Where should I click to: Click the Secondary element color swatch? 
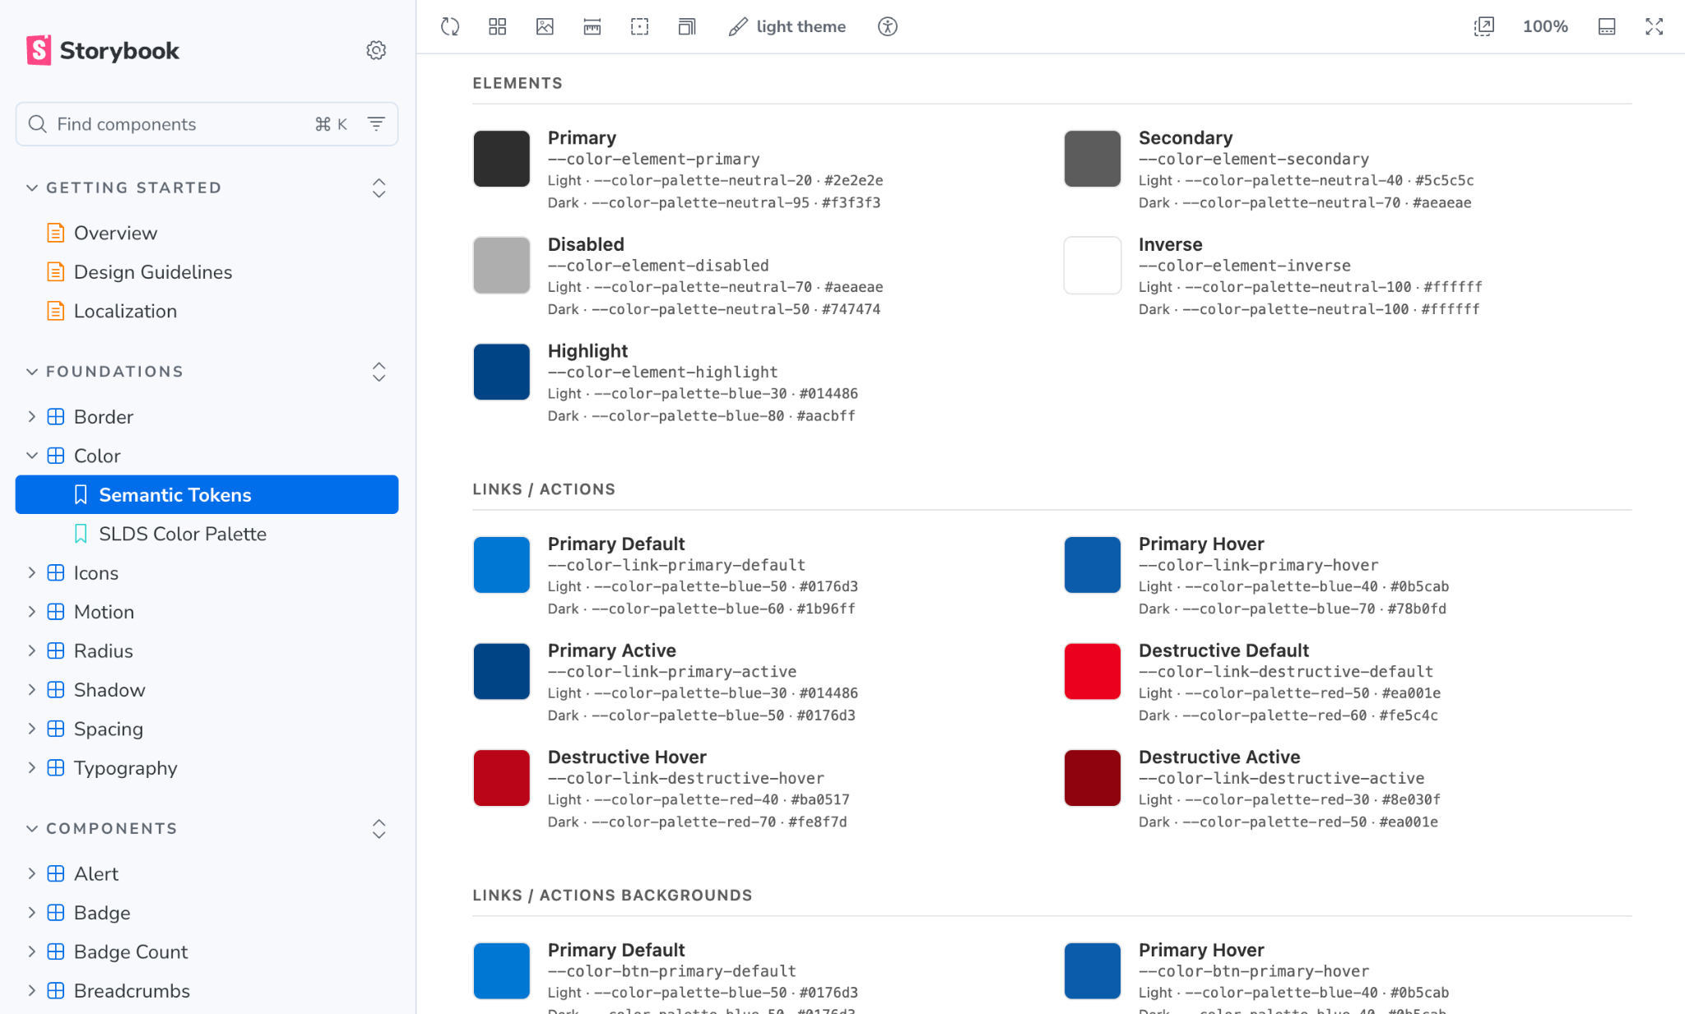(1093, 159)
